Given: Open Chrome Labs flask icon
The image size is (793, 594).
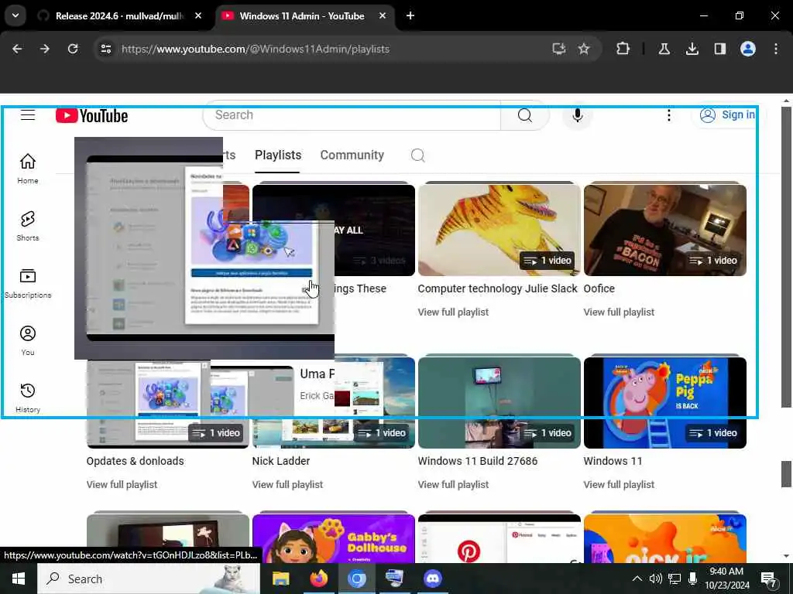Looking at the screenshot, I should pyautogui.click(x=664, y=49).
